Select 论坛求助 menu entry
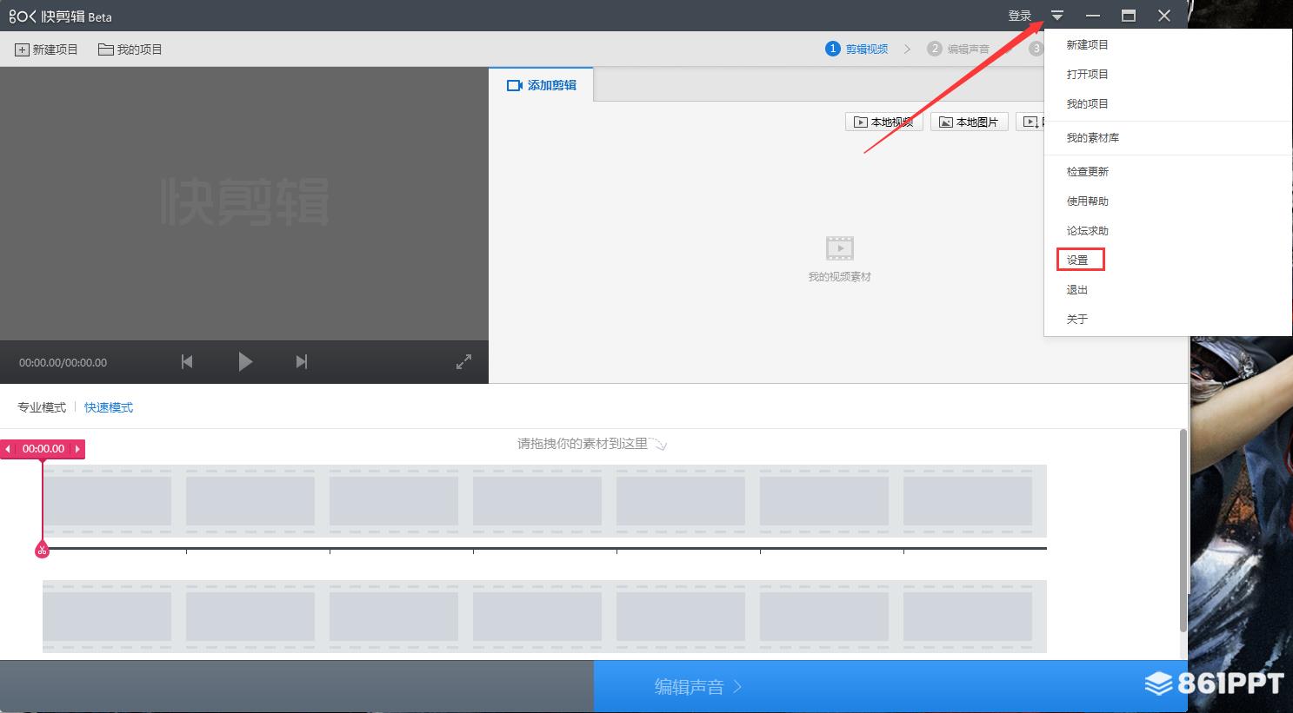Screen dimensions: 1293x713 [x=1087, y=230]
